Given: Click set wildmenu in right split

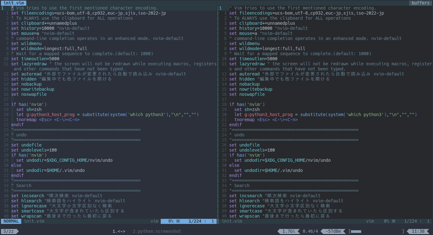Looking at the screenshot, I should (244, 43).
